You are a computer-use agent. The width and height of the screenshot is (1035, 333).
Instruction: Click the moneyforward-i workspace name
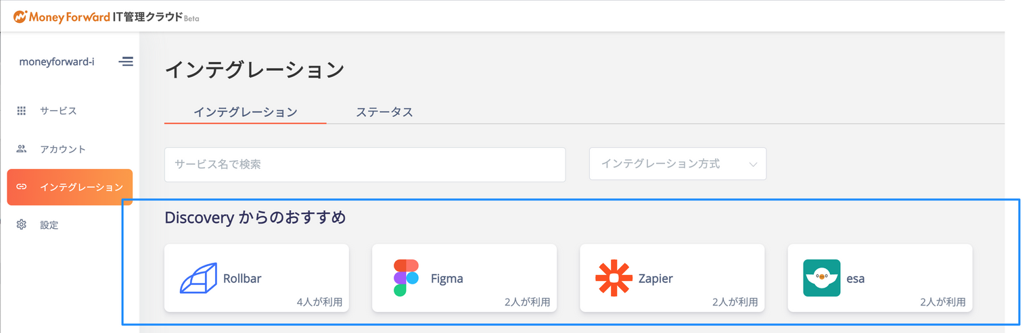click(x=57, y=61)
